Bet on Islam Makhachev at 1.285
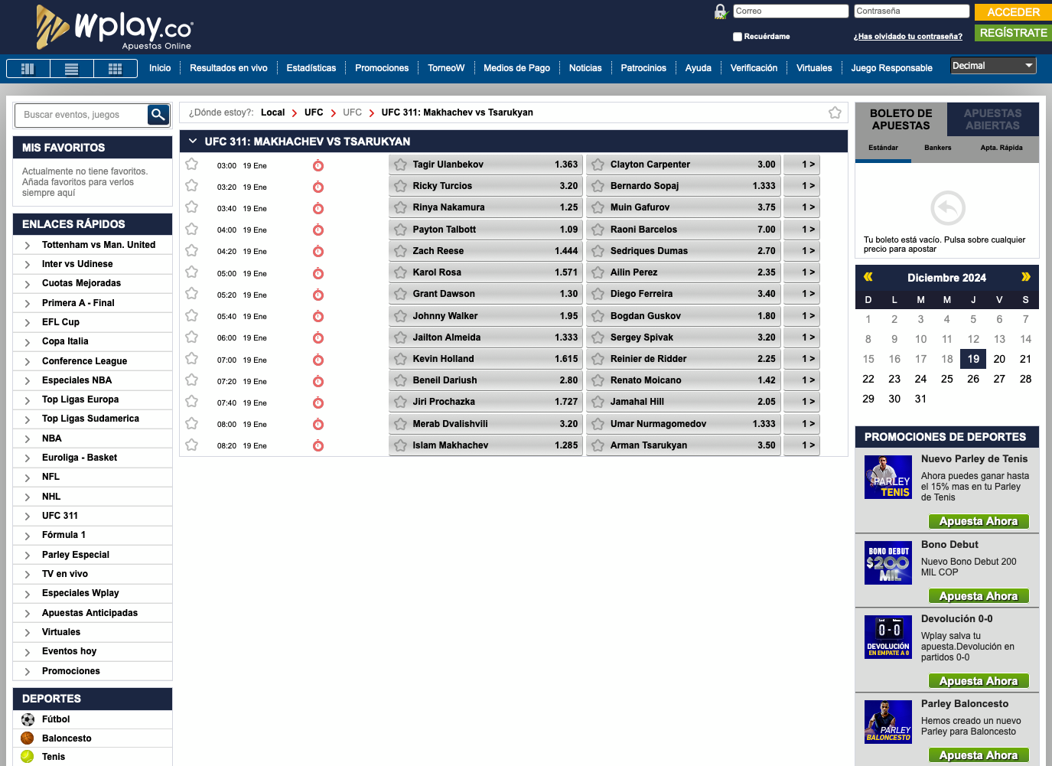This screenshot has width=1052, height=766. [x=486, y=445]
